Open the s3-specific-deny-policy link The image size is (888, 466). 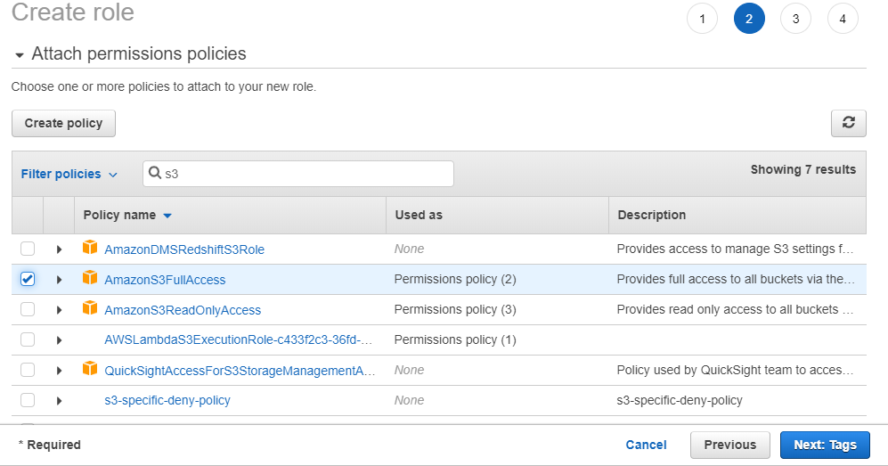click(167, 400)
